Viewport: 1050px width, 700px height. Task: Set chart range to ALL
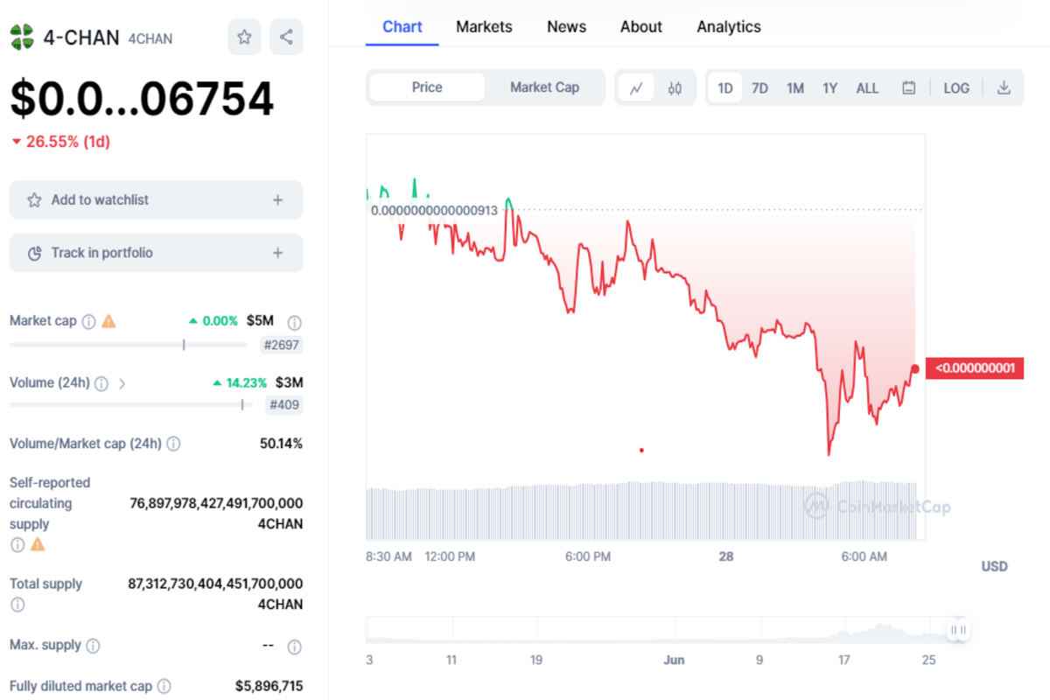click(867, 87)
